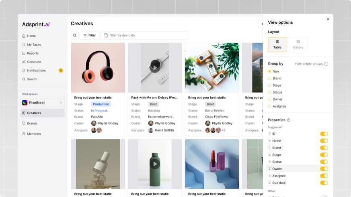
Task: Click the sidebar Search magnifier icon
Action: point(24,79)
